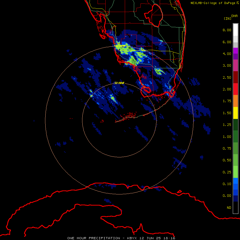Pick the white swatch at legend top
The width and height of the screenshot is (240, 240).
tap(235, 30)
